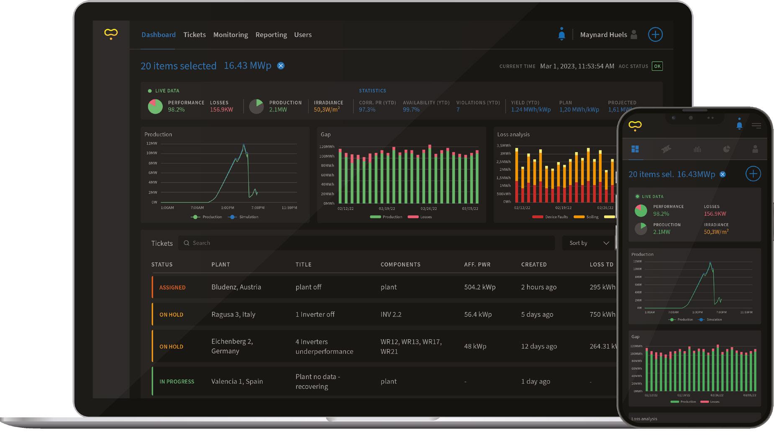Go to the Dashboard tab
Screen dimensions: 774x435
pyautogui.click(x=158, y=35)
